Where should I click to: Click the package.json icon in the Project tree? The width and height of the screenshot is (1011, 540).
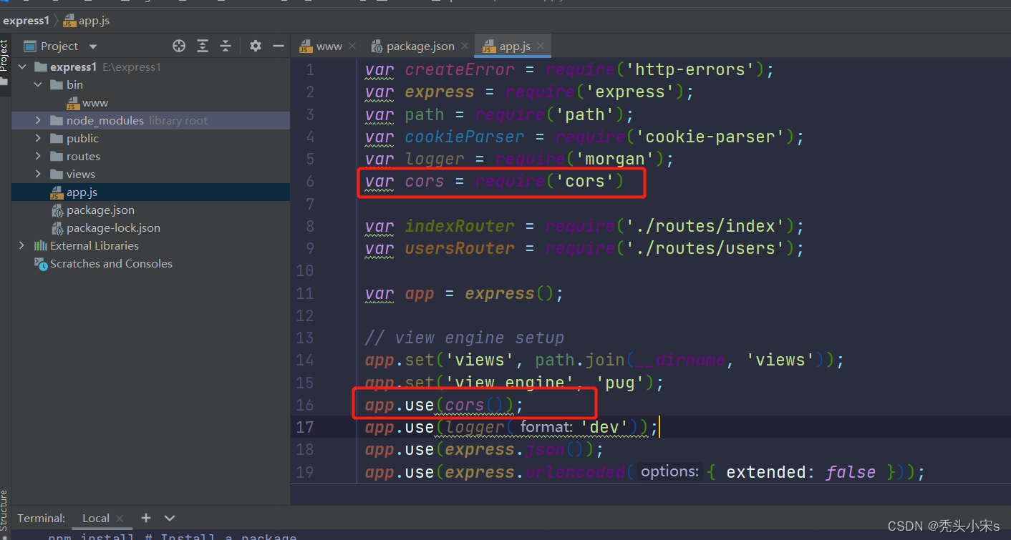click(57, 210)
